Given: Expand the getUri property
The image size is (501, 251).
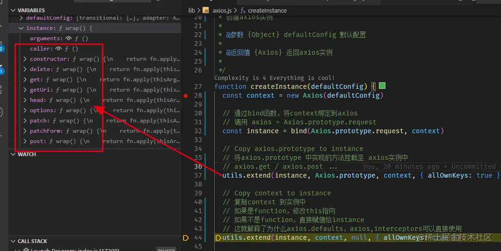Looking at the screenshot, I should tap(25, 90).
